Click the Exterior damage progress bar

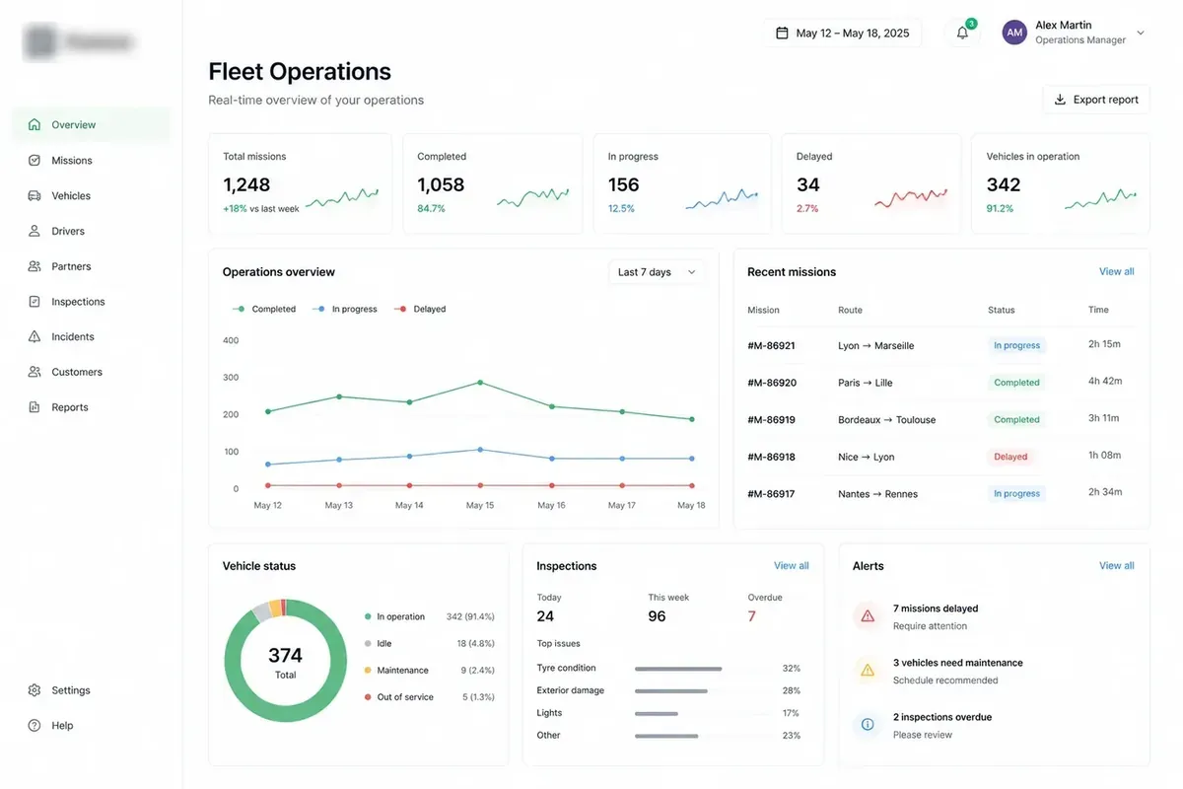point(673,691)
